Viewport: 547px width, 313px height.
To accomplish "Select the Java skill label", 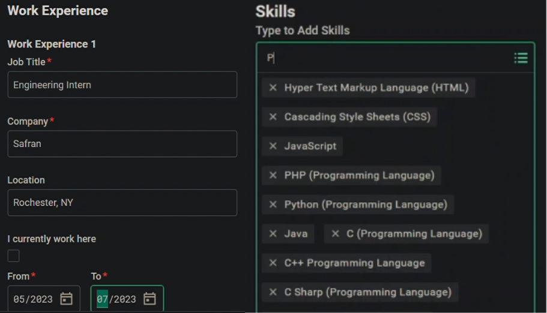I will (x=296, y=233).
